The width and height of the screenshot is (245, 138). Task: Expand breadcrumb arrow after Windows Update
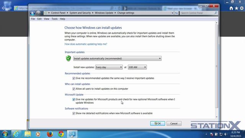[x=115, y=13]
